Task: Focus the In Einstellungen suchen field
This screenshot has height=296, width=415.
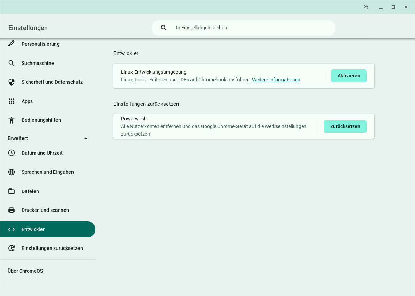Action: (x=243, y=28)
